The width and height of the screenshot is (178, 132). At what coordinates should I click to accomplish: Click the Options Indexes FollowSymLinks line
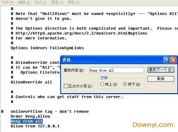[47, 48]
